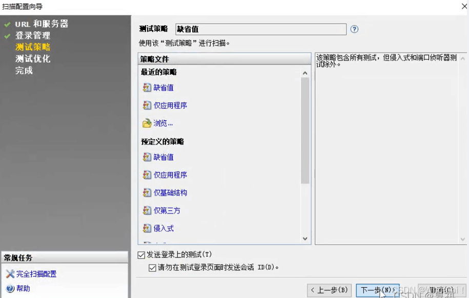Image resolution: width=469 pixels, height=298 pixels.
Task: Click the policy list scroll-up arrow
Action: click(305, 73)
